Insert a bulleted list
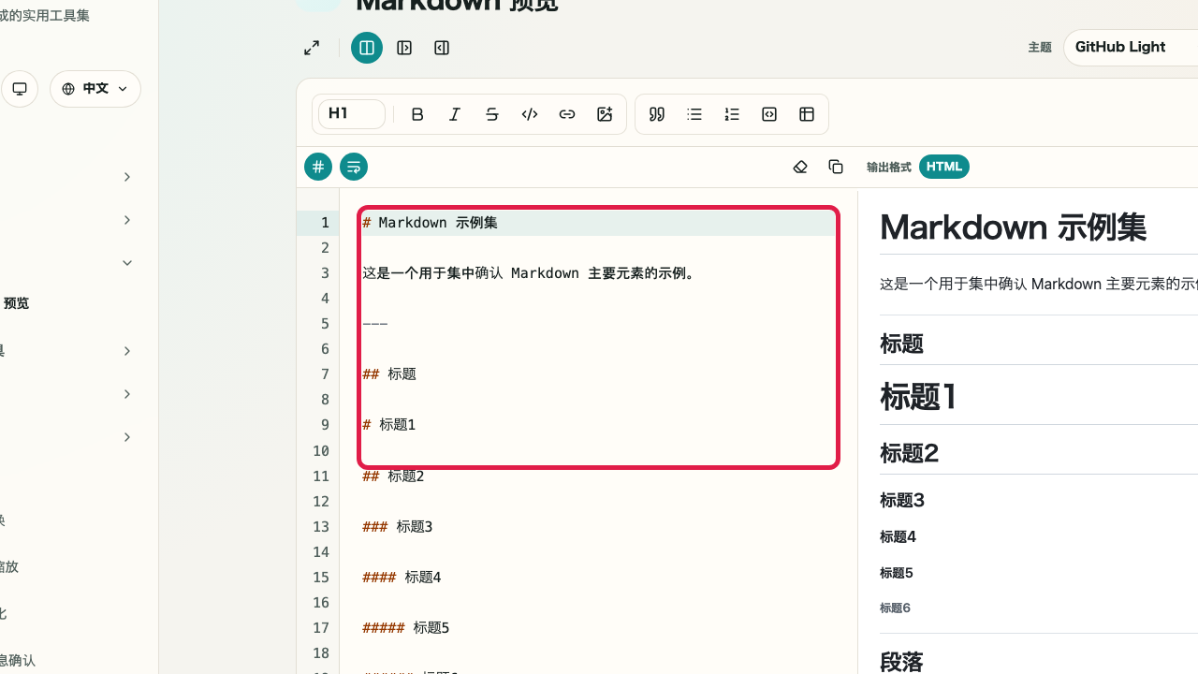Viewport: 1198px width, 674px height. pos(694,114)
